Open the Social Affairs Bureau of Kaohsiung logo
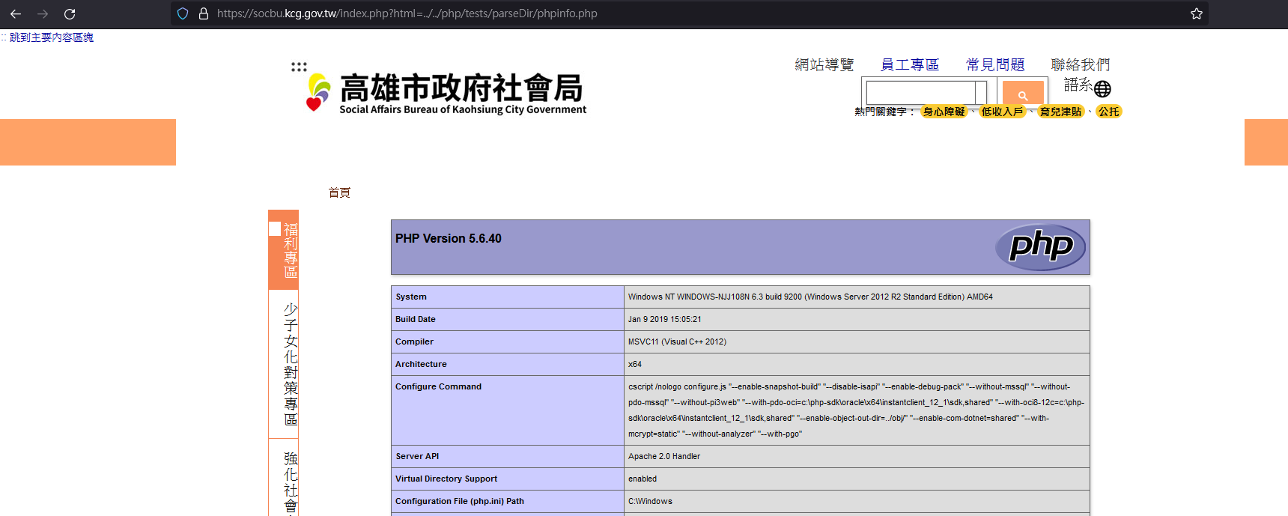This screenshot has height=516, width=1288. click(446, 93)
